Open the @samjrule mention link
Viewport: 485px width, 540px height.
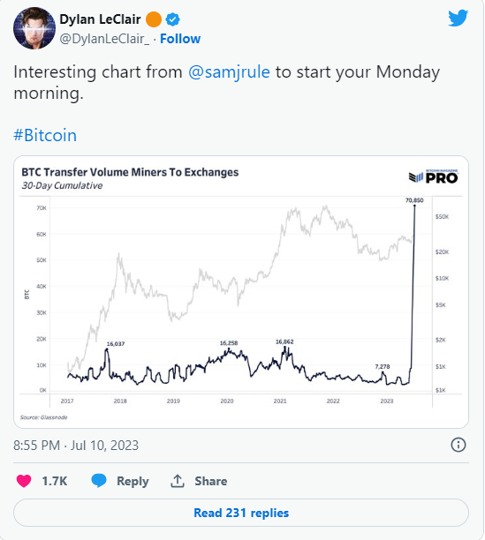229,72
